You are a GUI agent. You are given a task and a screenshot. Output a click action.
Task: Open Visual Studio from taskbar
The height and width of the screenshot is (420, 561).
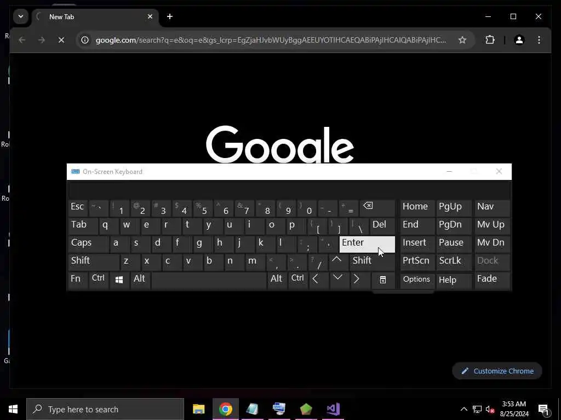tap(333, 409)
